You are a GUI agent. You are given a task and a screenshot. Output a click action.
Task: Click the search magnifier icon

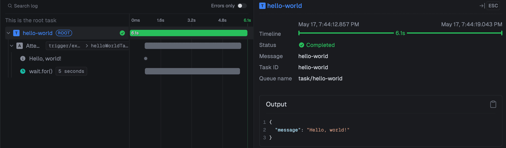pos(10,6)
